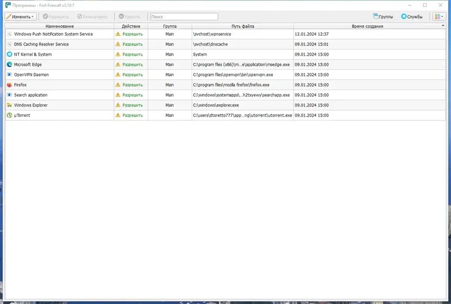Sort by the Действие column header
Viewport: 451px width, 304px height.
131,26
